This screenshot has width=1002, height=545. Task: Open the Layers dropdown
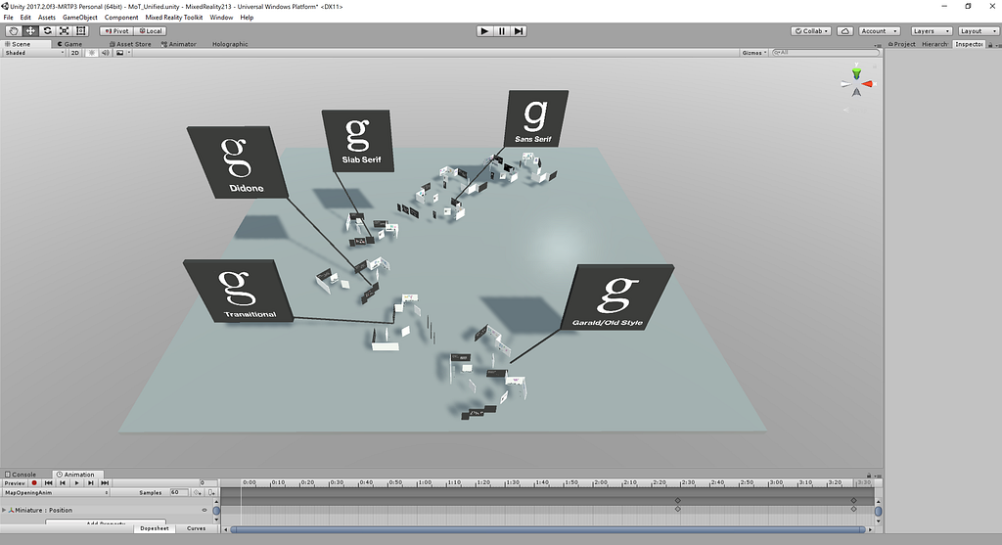[931, 30]
